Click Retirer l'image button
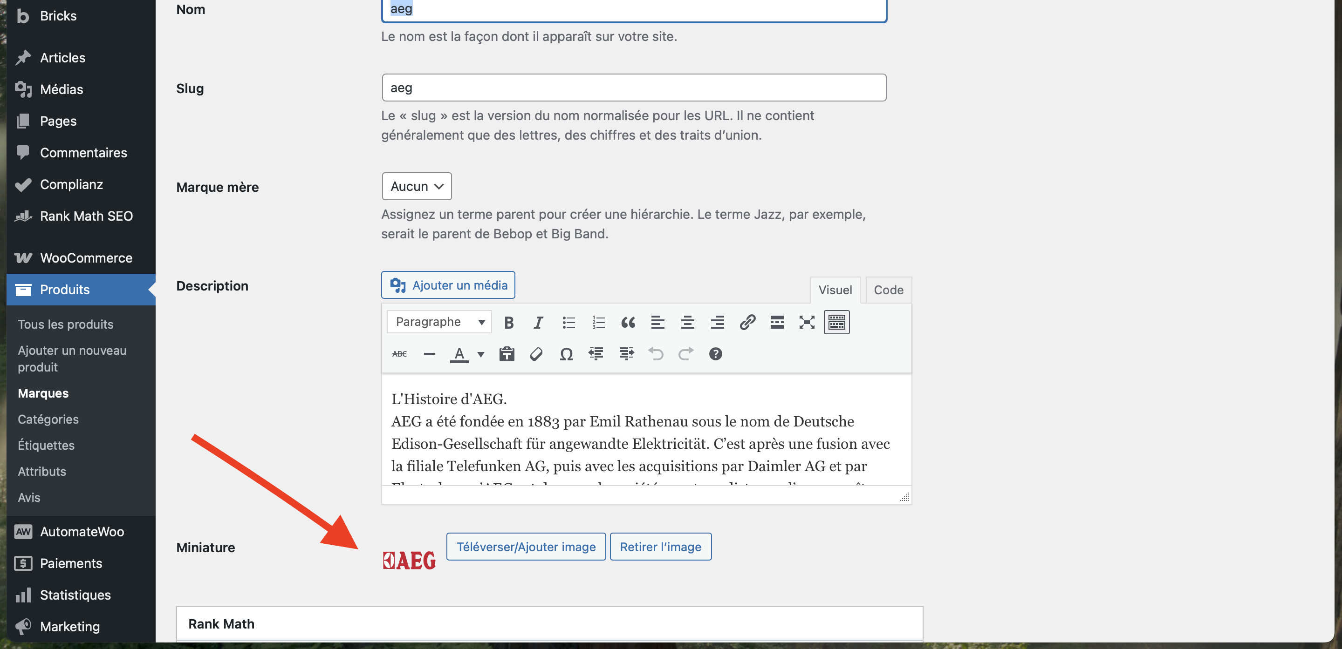Image resolution: width=1342 pixels, height=649 pixels. [x=660, y=547]
